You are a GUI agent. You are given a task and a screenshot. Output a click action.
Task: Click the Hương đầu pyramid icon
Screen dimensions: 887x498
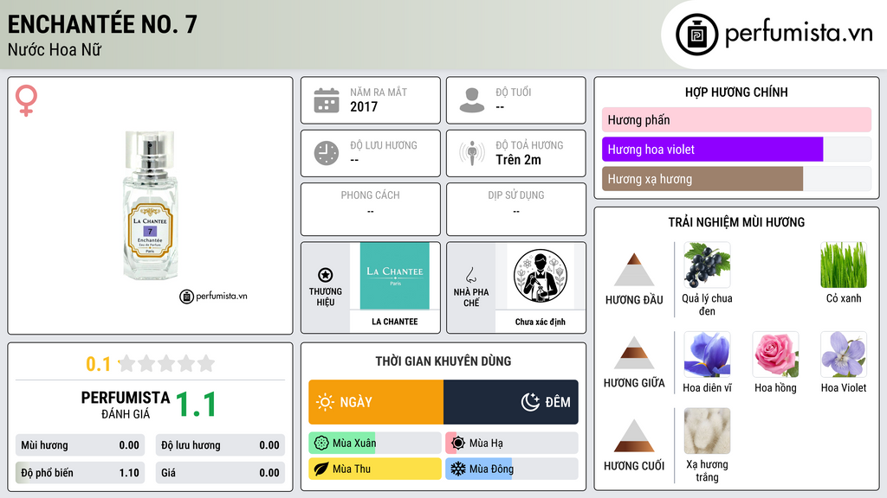[x=634, y=270]
